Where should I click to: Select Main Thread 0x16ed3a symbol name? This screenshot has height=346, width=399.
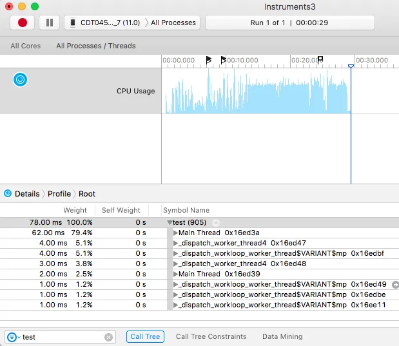tap(219, 233)
